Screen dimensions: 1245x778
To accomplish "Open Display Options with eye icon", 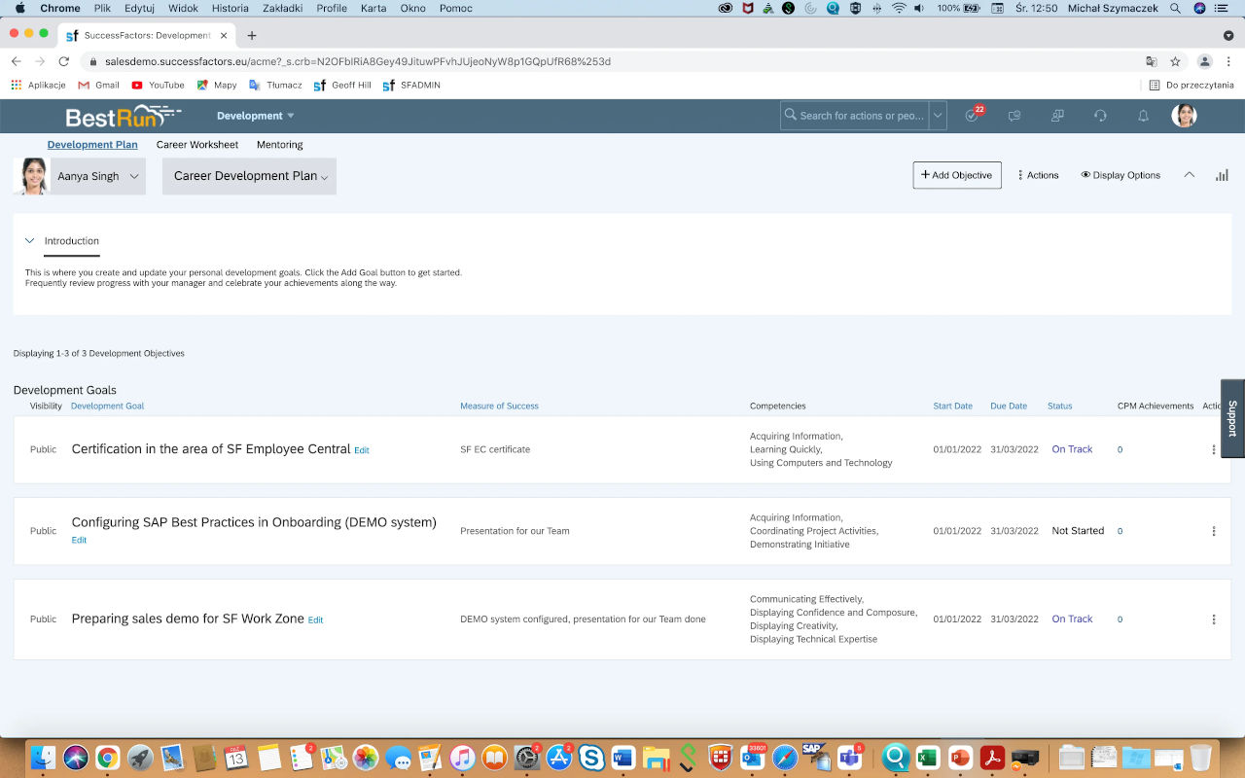I will click(1120, 175).
